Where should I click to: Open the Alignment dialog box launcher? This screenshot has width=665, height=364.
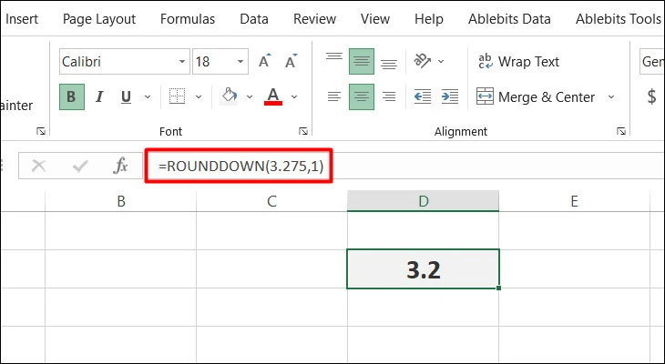tap(621, 131)
